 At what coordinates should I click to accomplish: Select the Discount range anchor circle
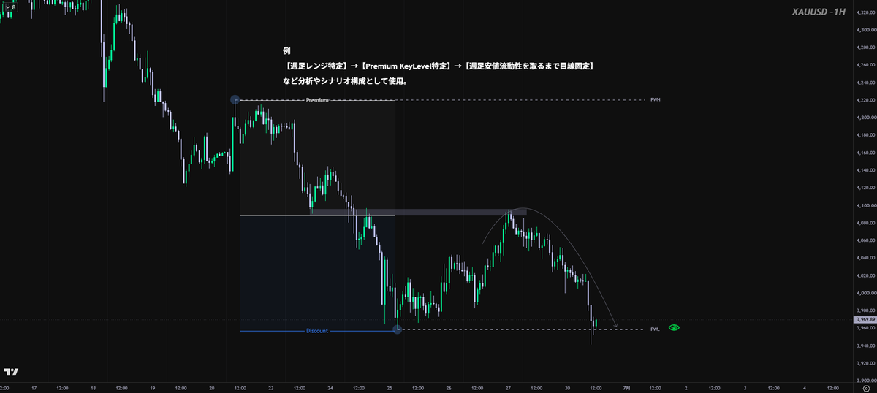(397, 329)
